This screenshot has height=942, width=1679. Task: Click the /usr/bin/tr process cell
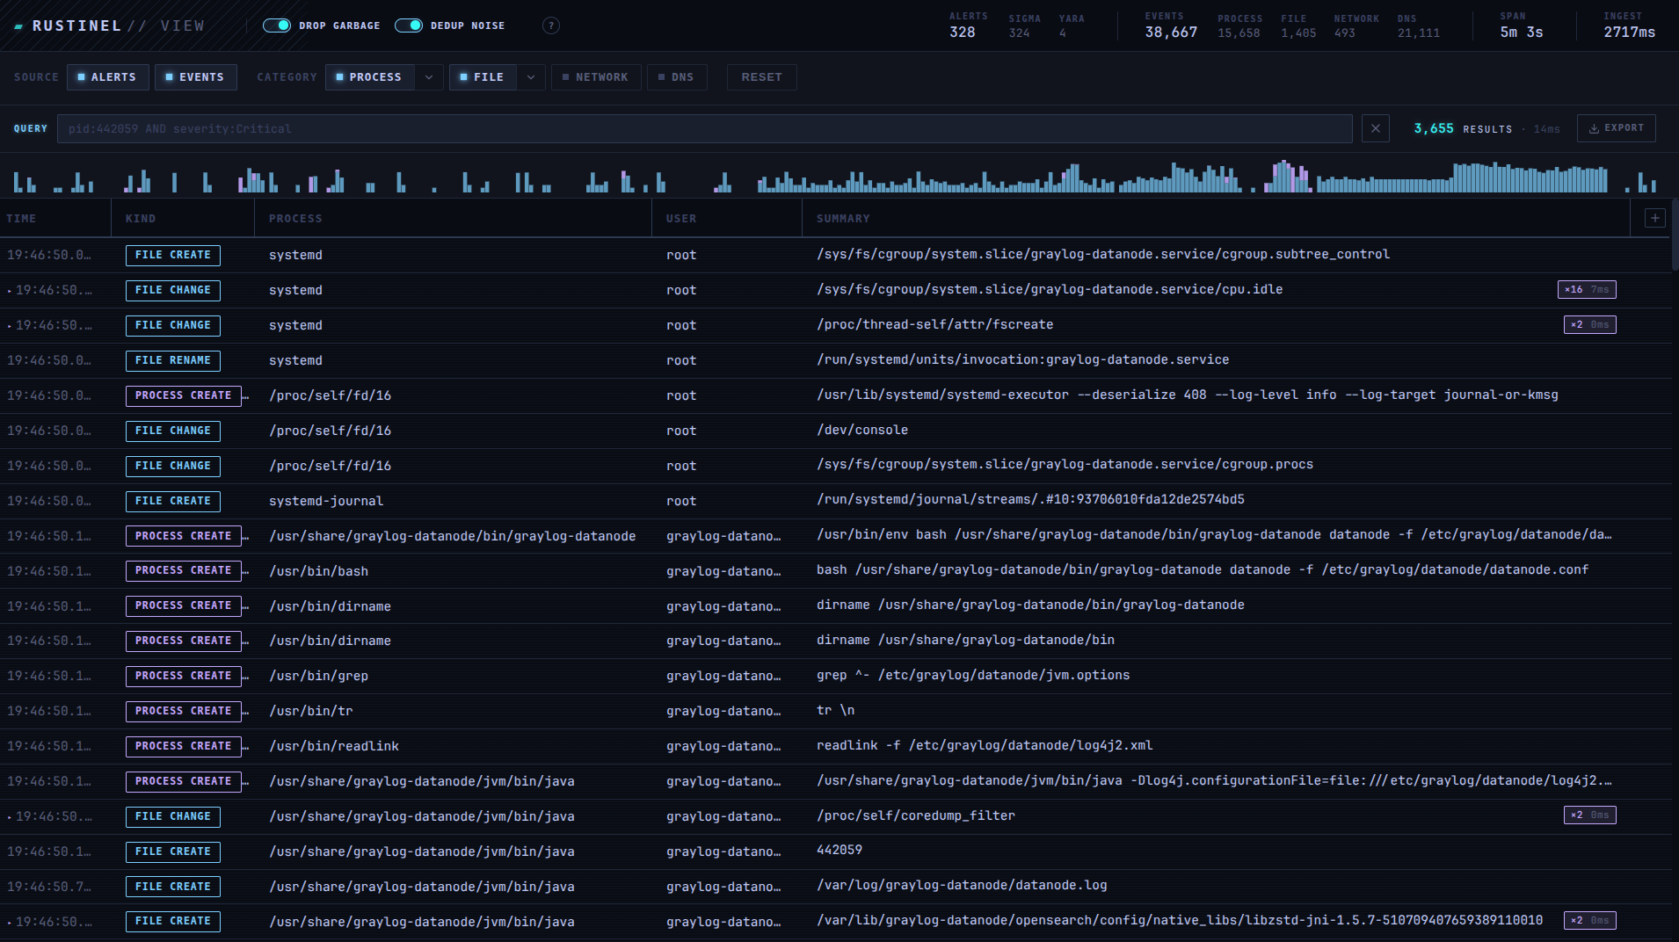click(310, 711)
